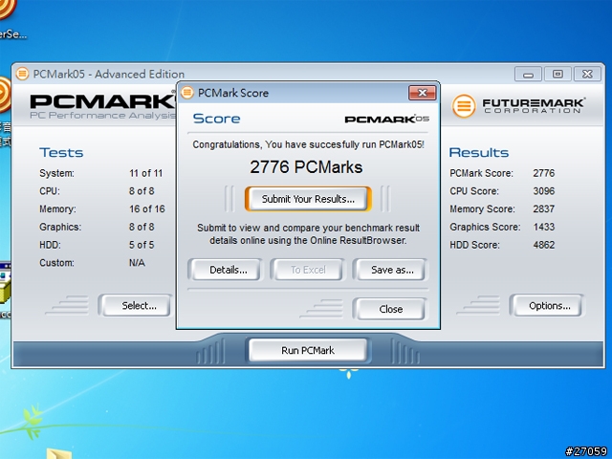
Task: Click Custom tests value "N/A"
Action: click(x=137, y=263)
